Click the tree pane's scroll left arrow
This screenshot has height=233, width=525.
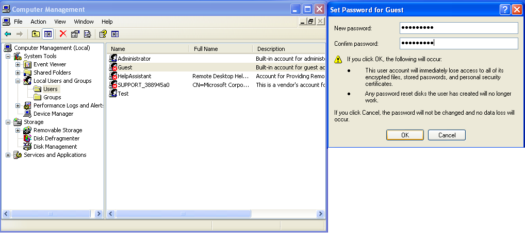6,213
